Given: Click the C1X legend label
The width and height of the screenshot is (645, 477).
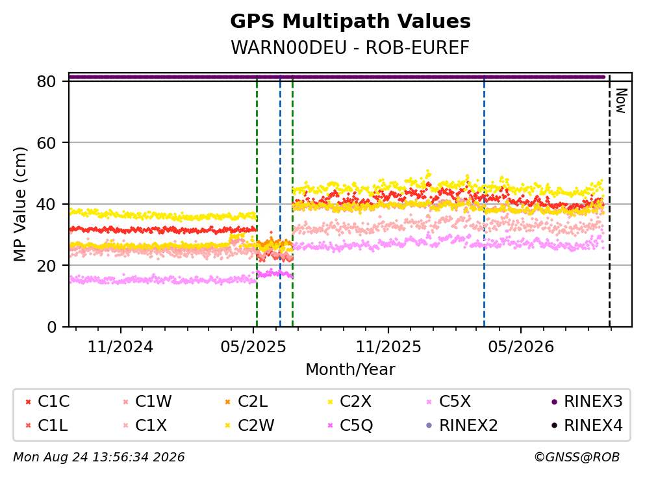Looking at the screenshot, I should (x=151, y=426).
